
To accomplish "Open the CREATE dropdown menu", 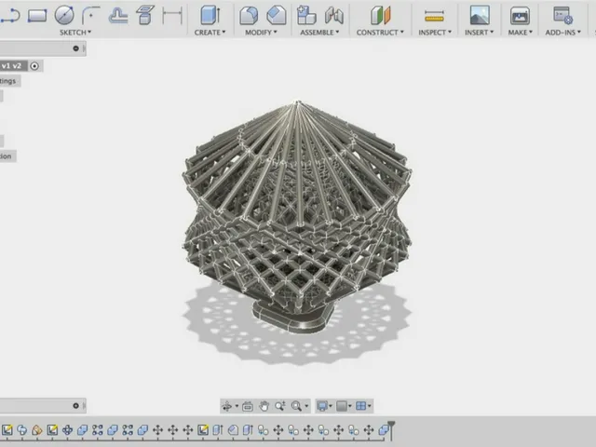I will tap(210, 33).
